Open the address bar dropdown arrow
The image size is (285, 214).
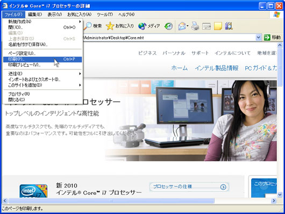pyautogui.click(x=258, y=38)
